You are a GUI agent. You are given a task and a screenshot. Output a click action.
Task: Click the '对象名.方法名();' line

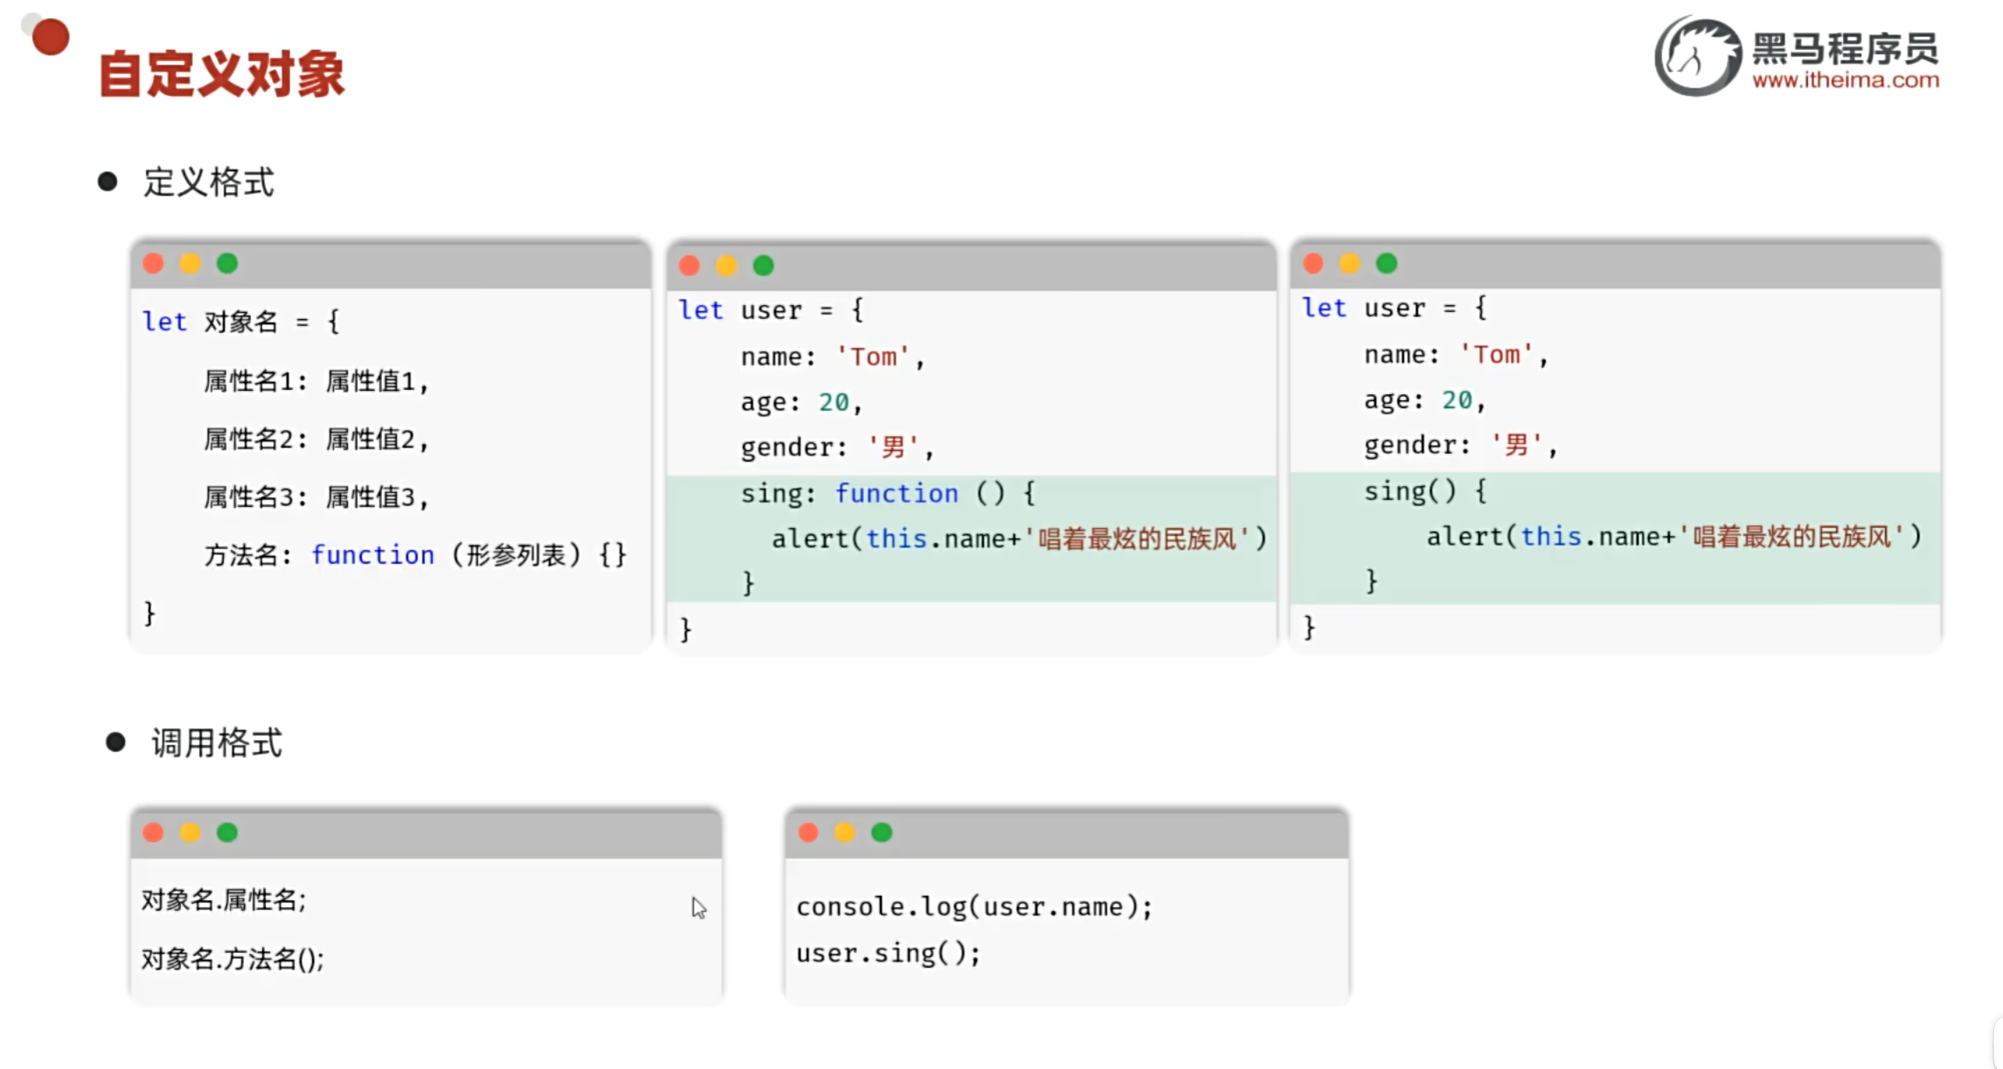pos(233,959)
